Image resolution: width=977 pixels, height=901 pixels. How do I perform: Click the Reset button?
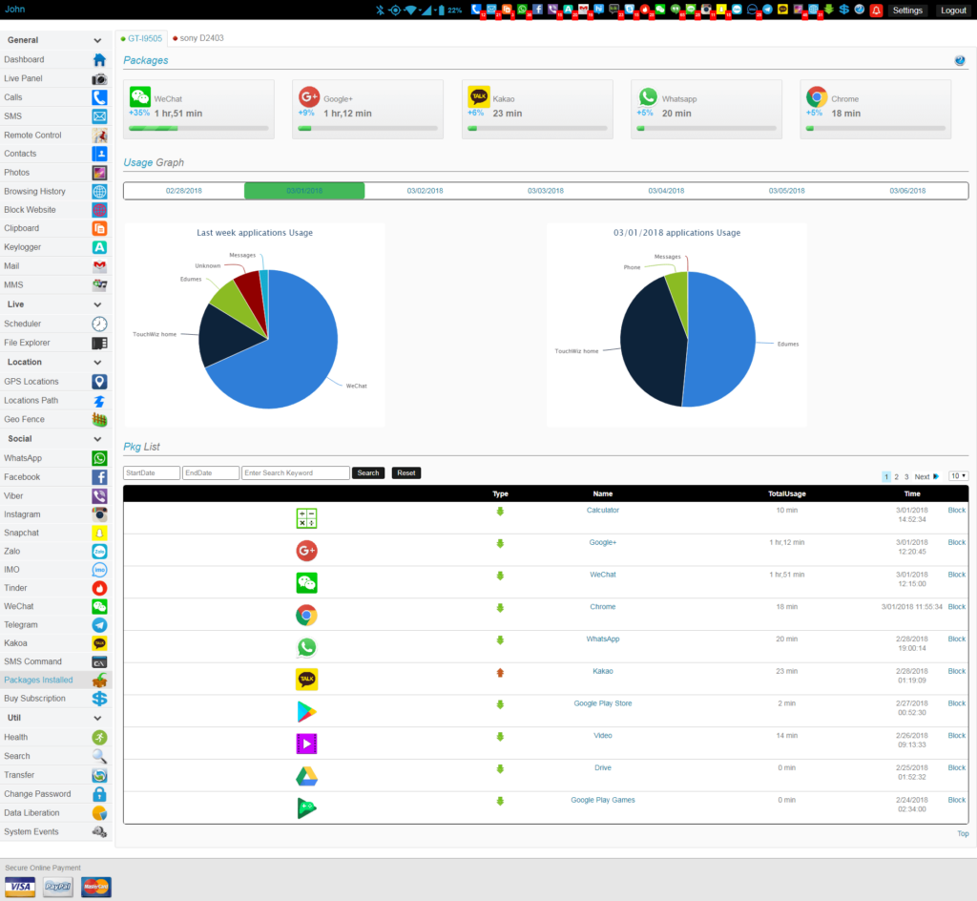(406, 473)
